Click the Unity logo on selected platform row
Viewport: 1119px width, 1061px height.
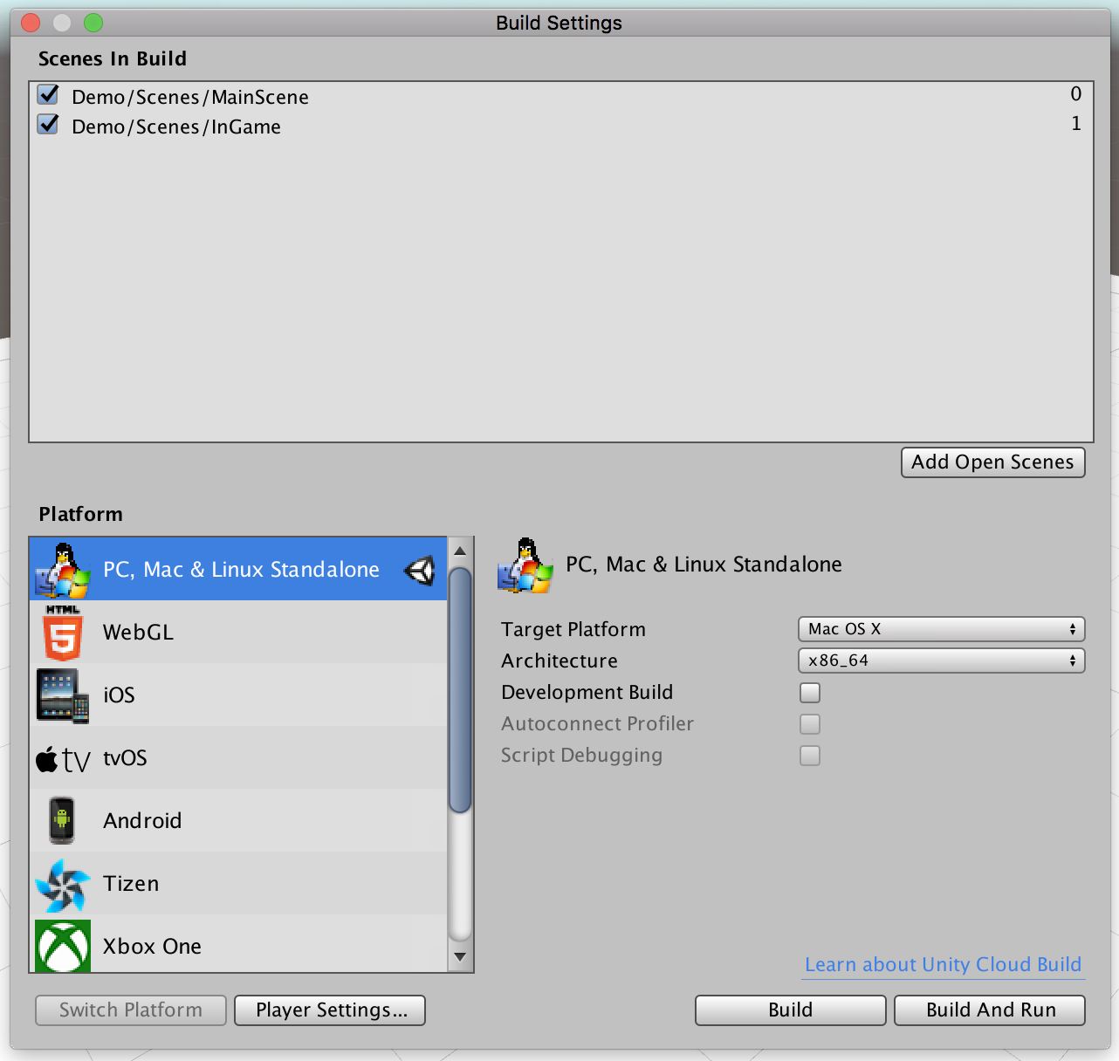pos(419,571)
